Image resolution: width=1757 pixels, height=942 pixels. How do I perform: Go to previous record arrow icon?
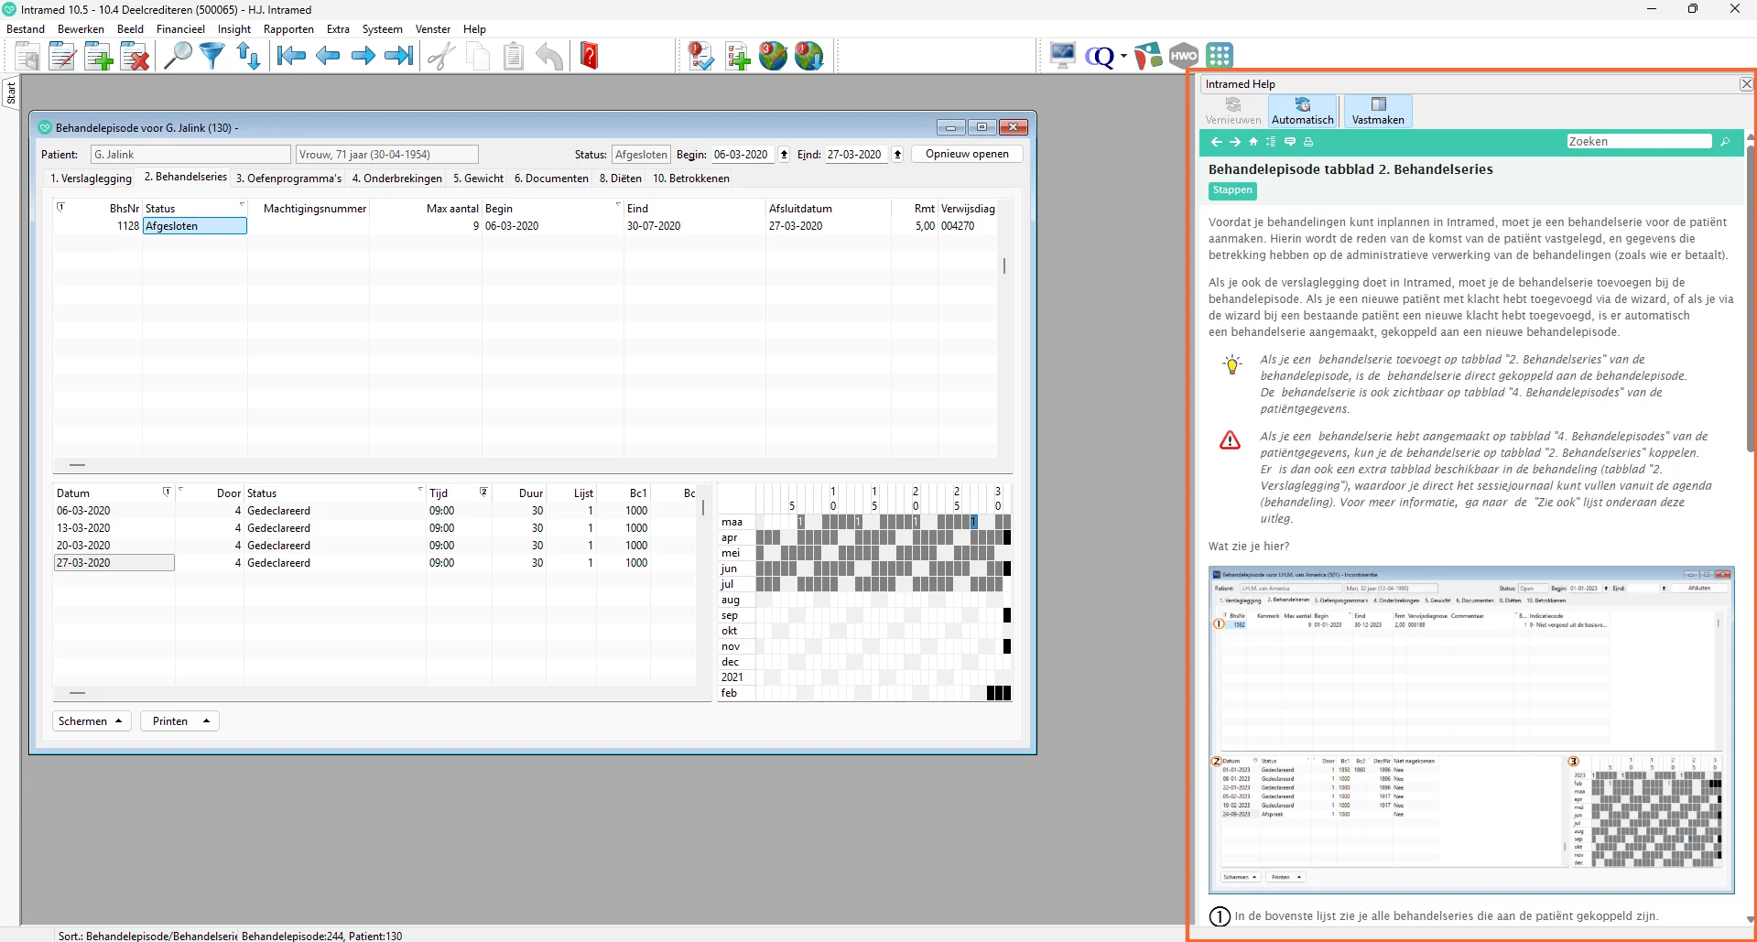click(328, 56)
